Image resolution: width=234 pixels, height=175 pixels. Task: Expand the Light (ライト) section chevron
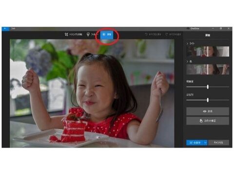point(187,44)
